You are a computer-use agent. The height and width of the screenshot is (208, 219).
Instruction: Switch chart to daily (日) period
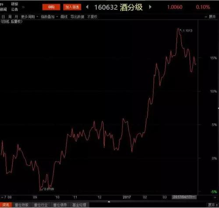3,17
